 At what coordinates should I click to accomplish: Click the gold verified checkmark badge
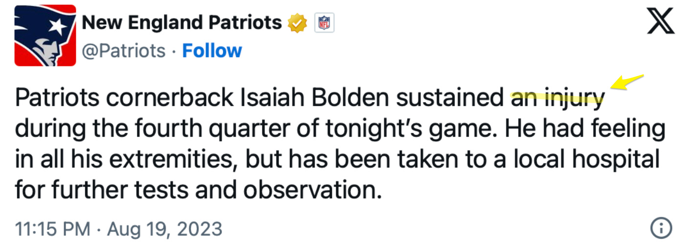(297, 22)
